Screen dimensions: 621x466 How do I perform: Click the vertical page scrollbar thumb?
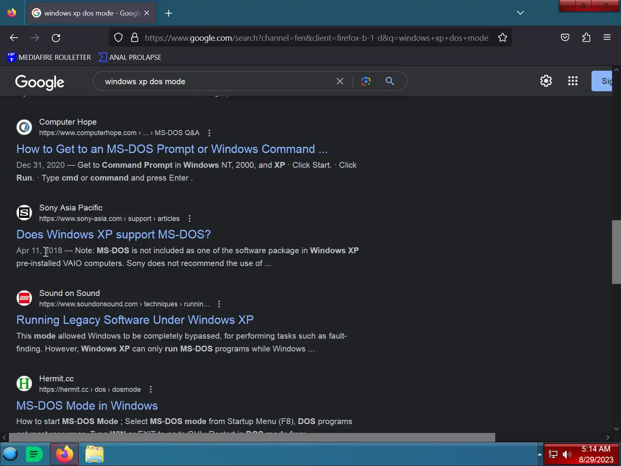pos(616,252)
